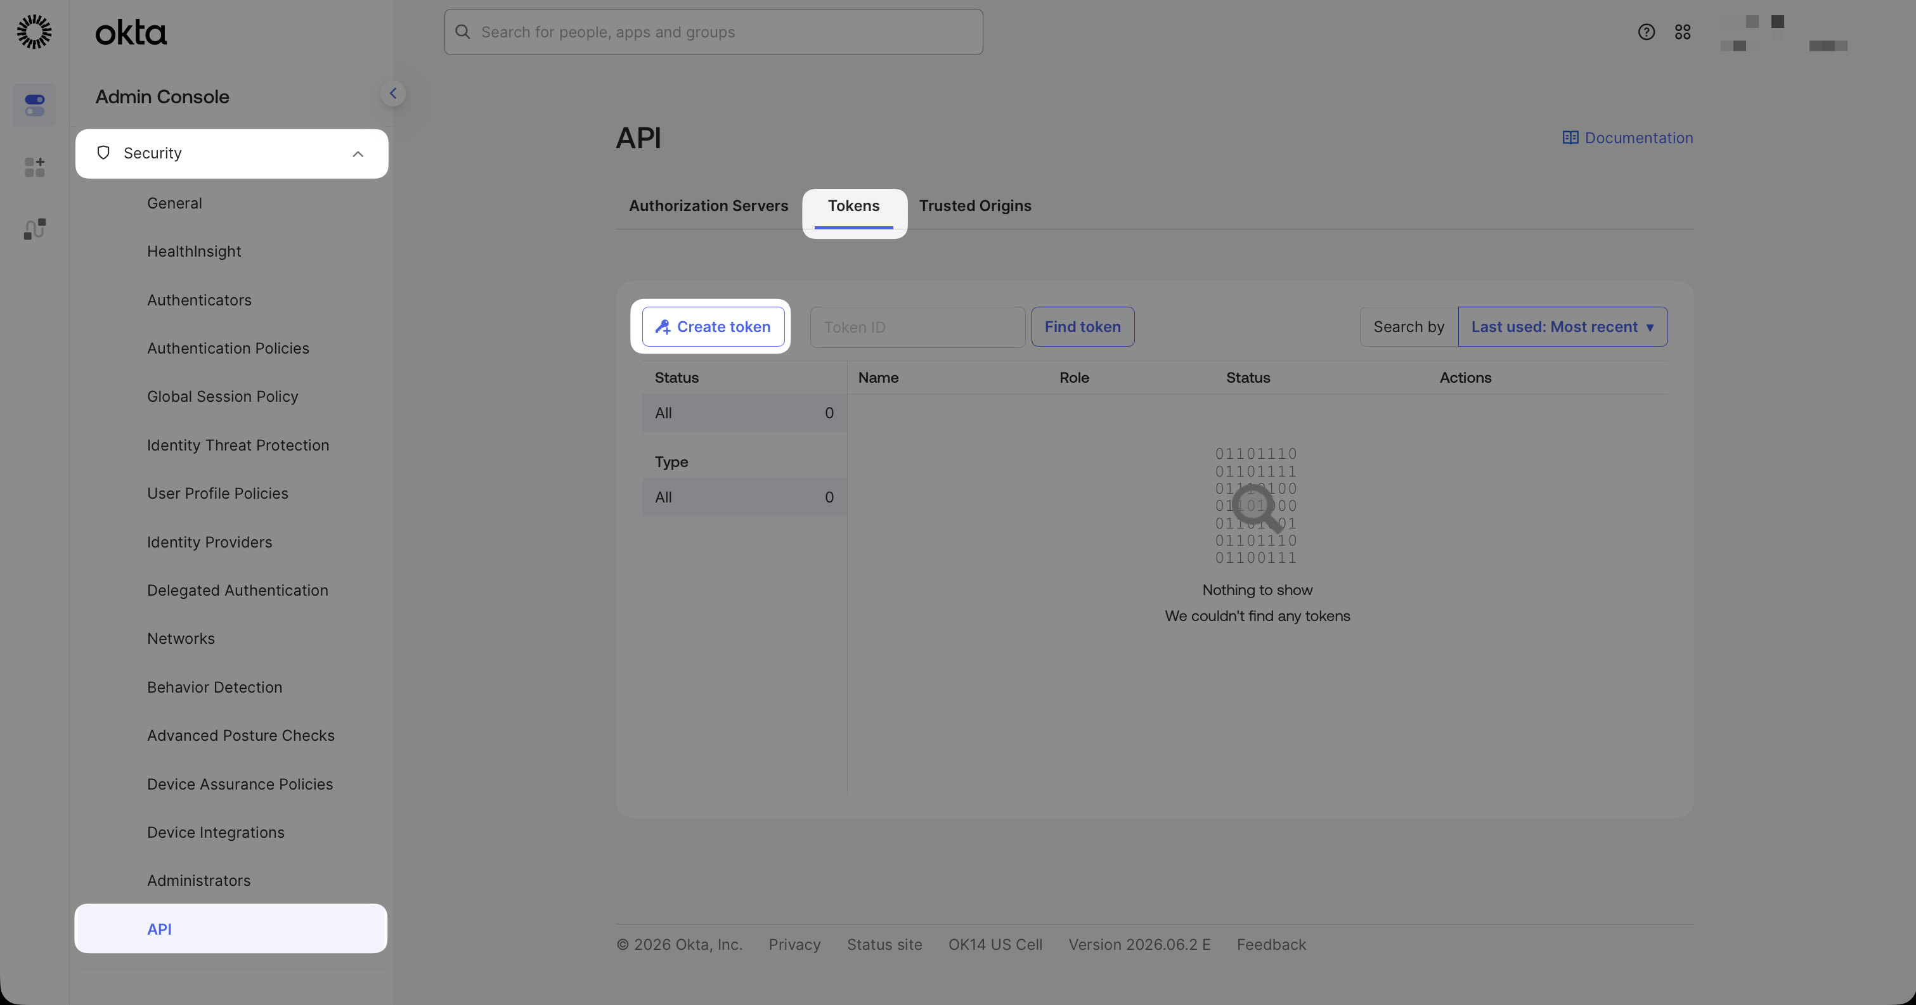
Task: Go to Networks
Action: 181,639
